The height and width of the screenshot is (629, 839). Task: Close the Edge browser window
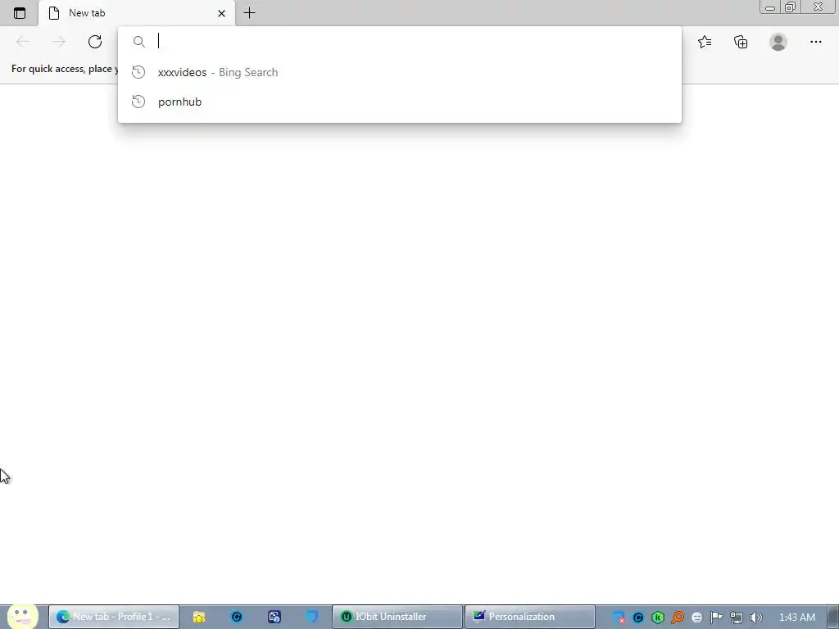pyautogui.click(x=819, y=7)
